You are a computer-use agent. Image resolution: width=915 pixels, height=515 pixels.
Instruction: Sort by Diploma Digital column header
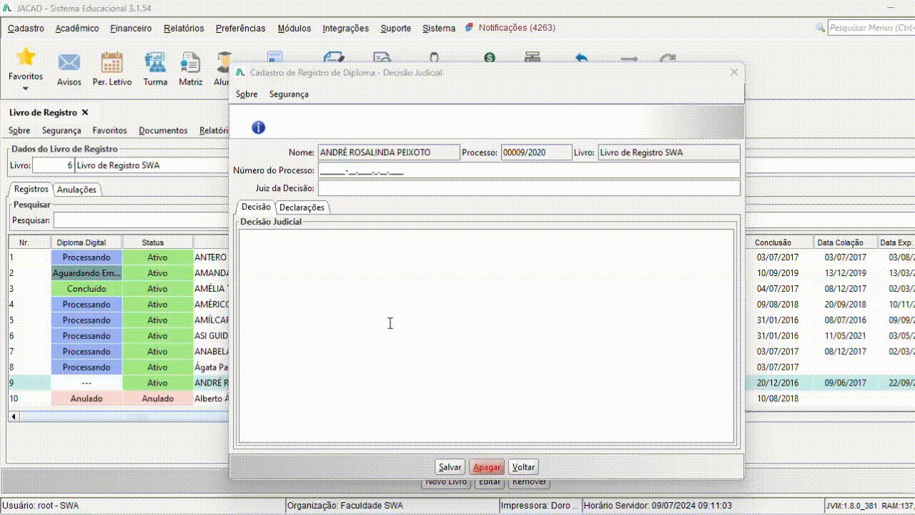[x=86, y=242]
